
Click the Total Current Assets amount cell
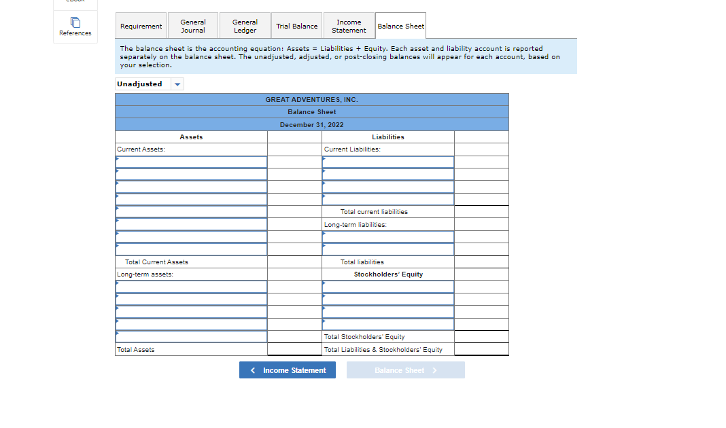[294, 262]
